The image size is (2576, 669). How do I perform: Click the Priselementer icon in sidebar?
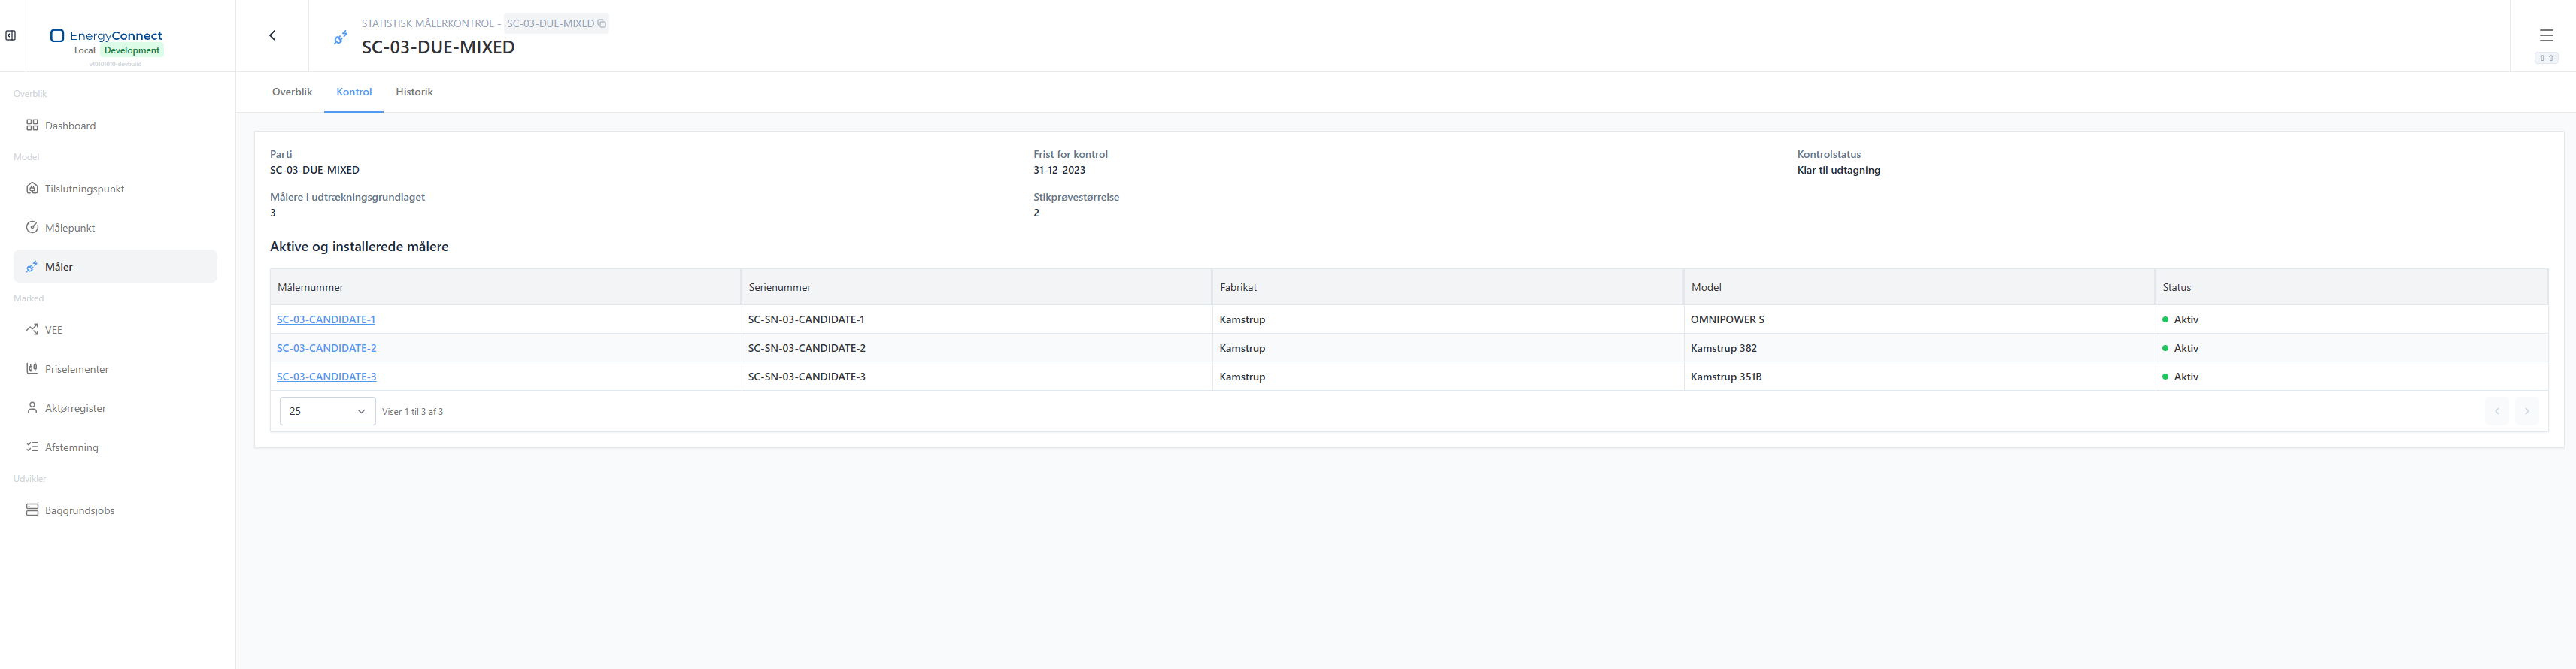click(32, 368)
